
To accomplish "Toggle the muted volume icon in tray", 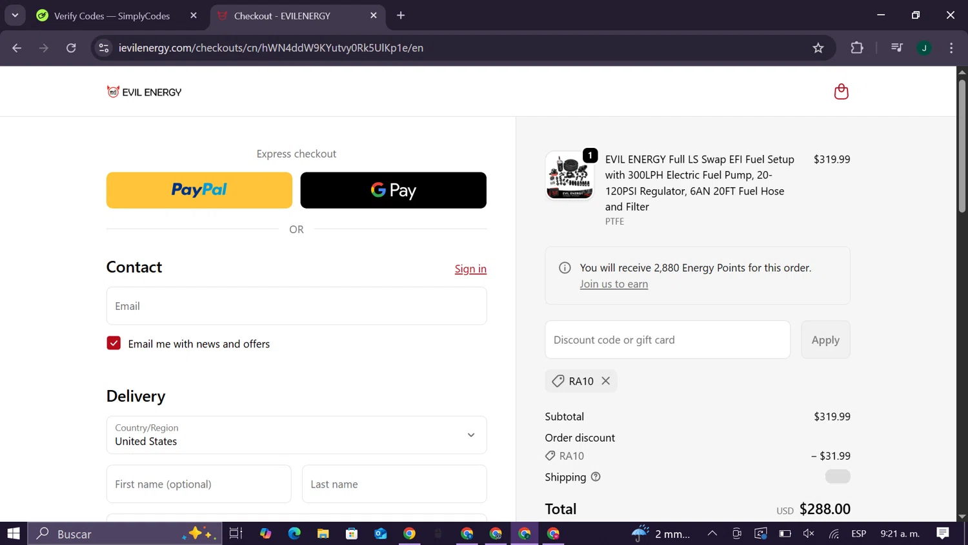I will tap(809, 533).
